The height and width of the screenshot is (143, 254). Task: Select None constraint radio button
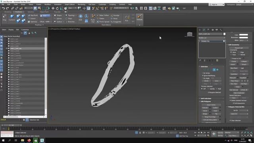(231, 52)
